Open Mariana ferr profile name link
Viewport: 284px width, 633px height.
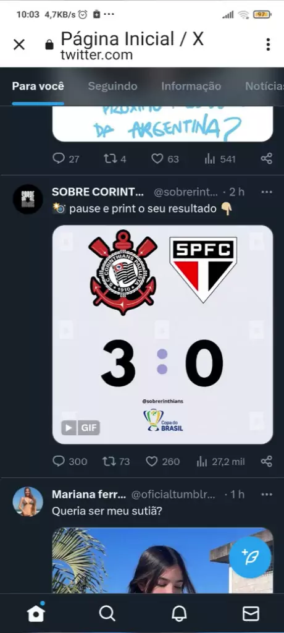click(89, 494)
